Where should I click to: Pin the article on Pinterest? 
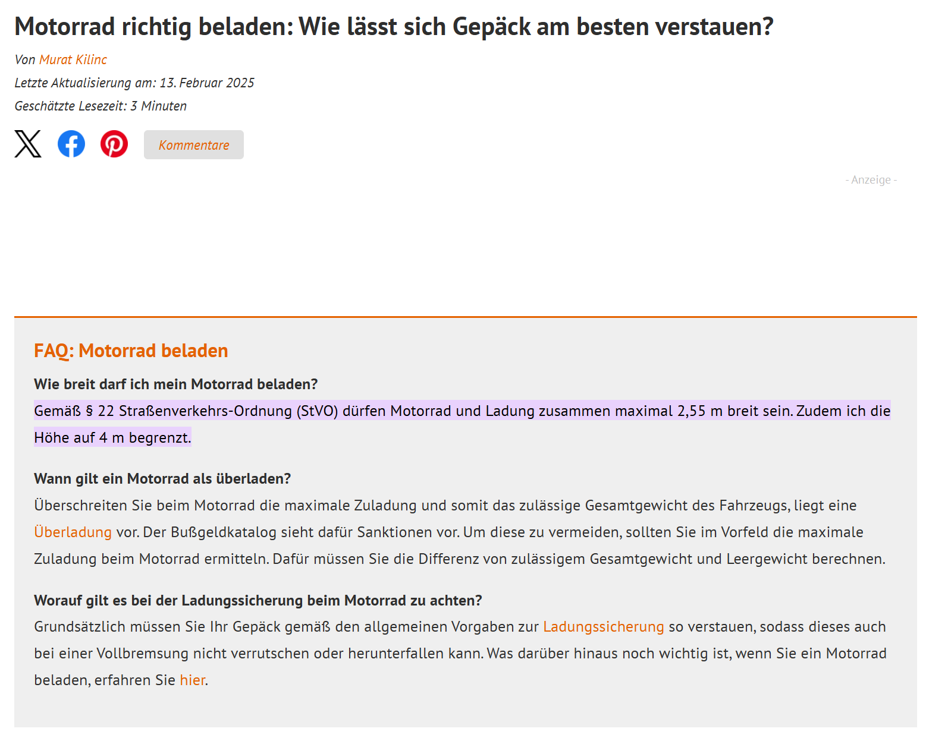[x=114, y=144]
